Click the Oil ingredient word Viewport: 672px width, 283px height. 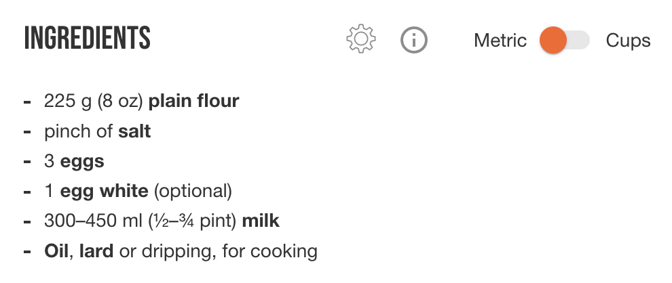coord(56,251)
